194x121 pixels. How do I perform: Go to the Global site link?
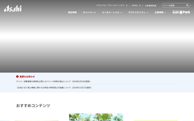coord(135,5)
